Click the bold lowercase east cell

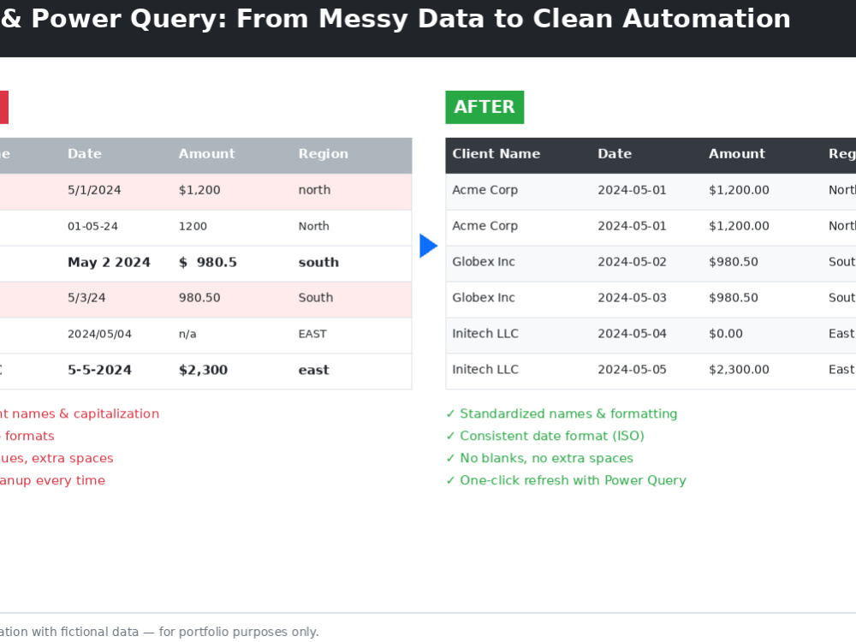pos(314,370)
